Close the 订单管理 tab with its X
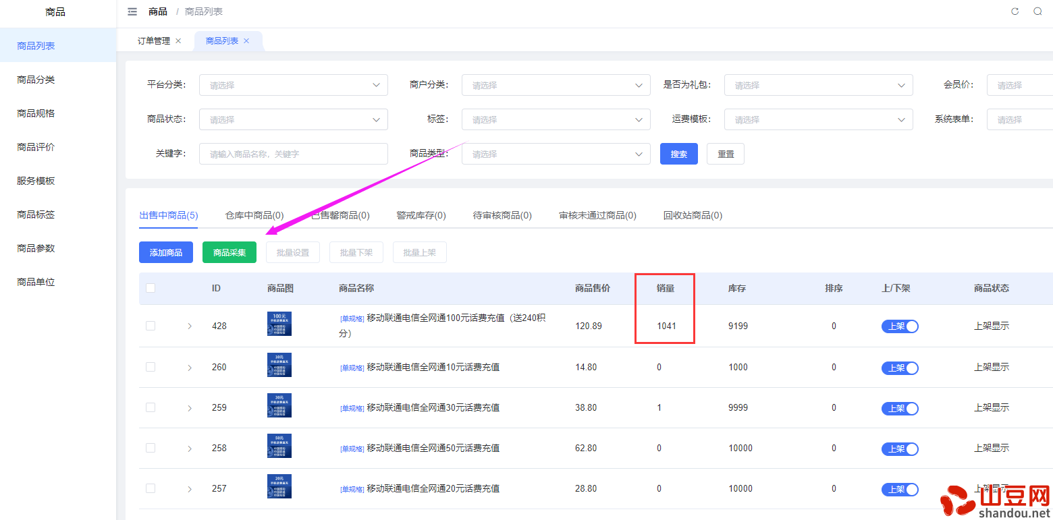 coord(178,41)
